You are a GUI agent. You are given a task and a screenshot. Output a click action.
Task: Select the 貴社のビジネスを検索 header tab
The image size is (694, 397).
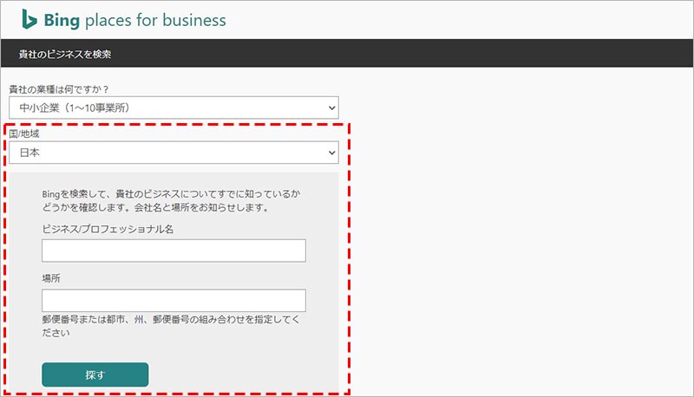(66, 55)
